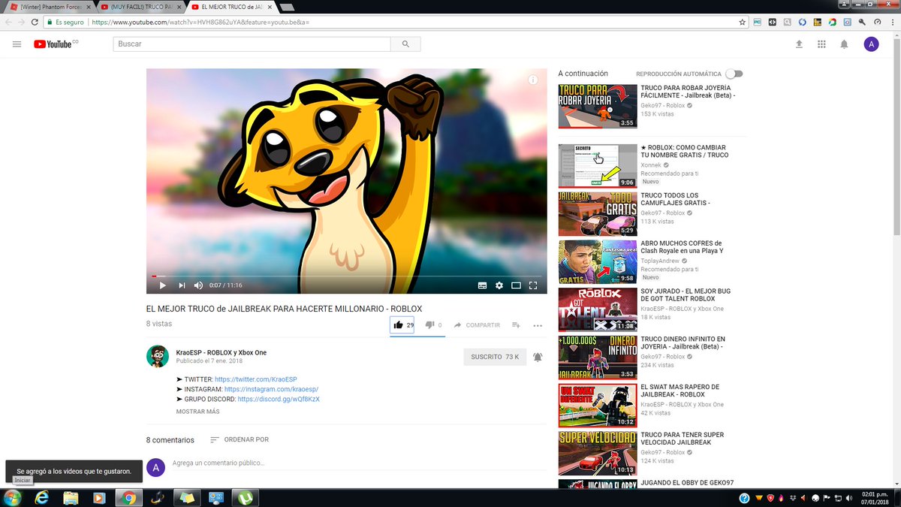Open Abro muchos cofres de Clash Royale video

pos(598,262)
